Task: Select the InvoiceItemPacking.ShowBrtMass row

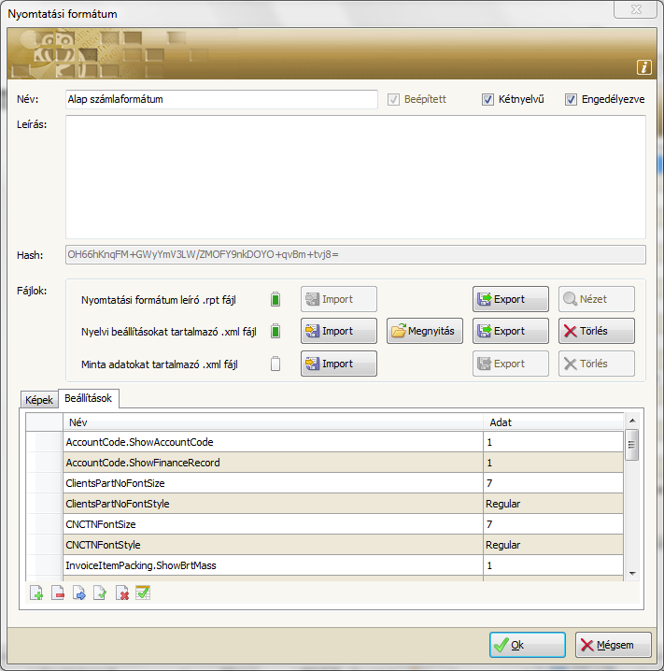Action: click(324, 565)
